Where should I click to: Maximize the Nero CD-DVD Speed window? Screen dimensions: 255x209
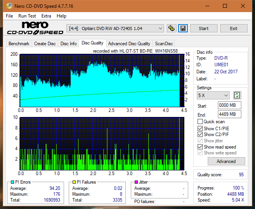point(225,6)
